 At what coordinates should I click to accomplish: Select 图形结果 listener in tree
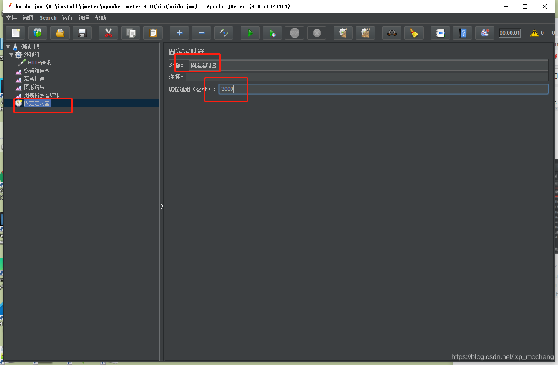[x=35, y=87]
